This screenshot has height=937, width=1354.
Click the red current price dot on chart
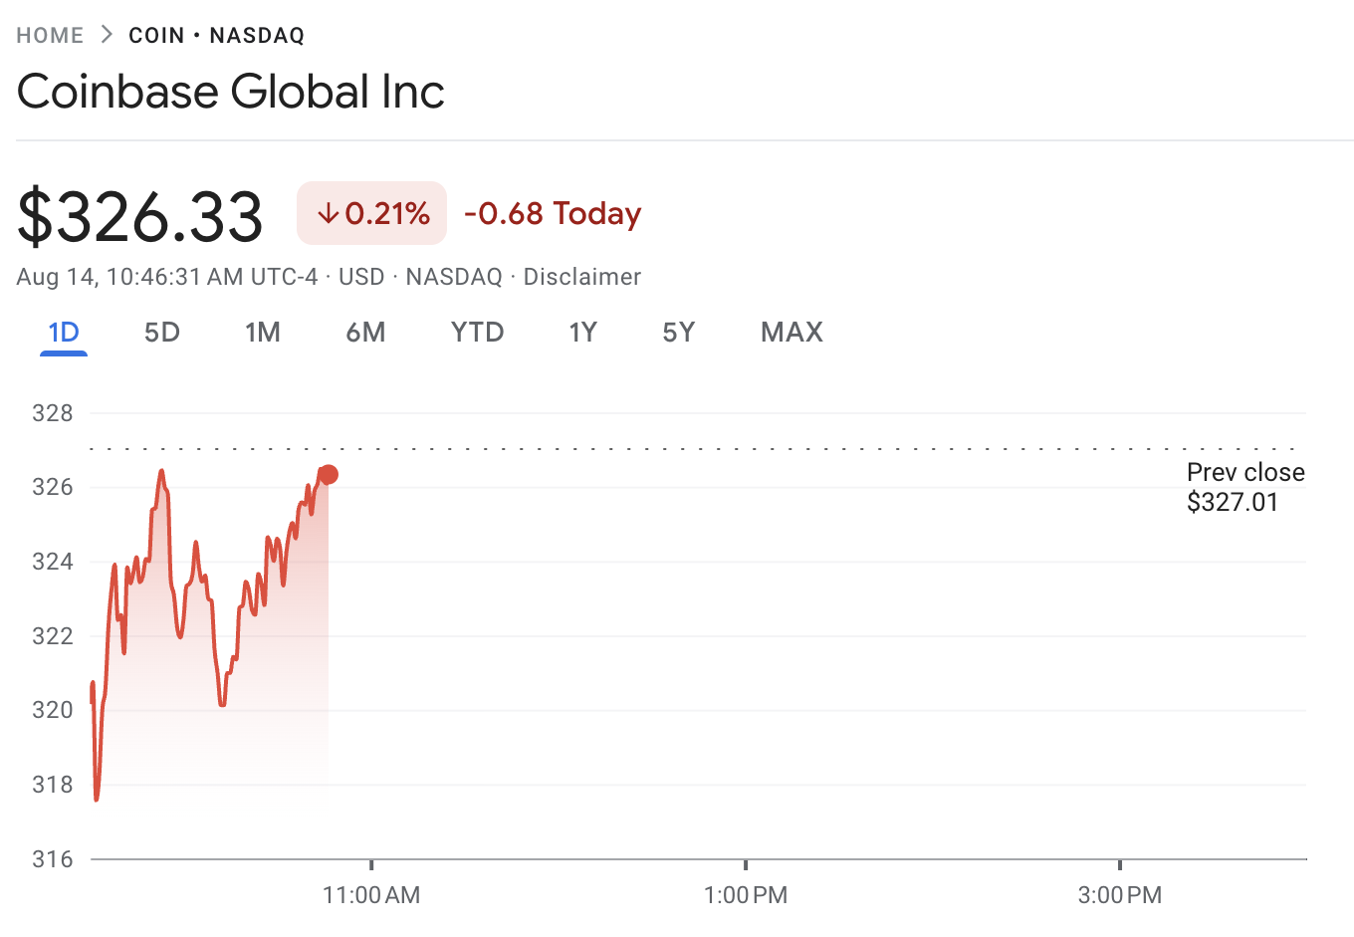tap(329, 475)
